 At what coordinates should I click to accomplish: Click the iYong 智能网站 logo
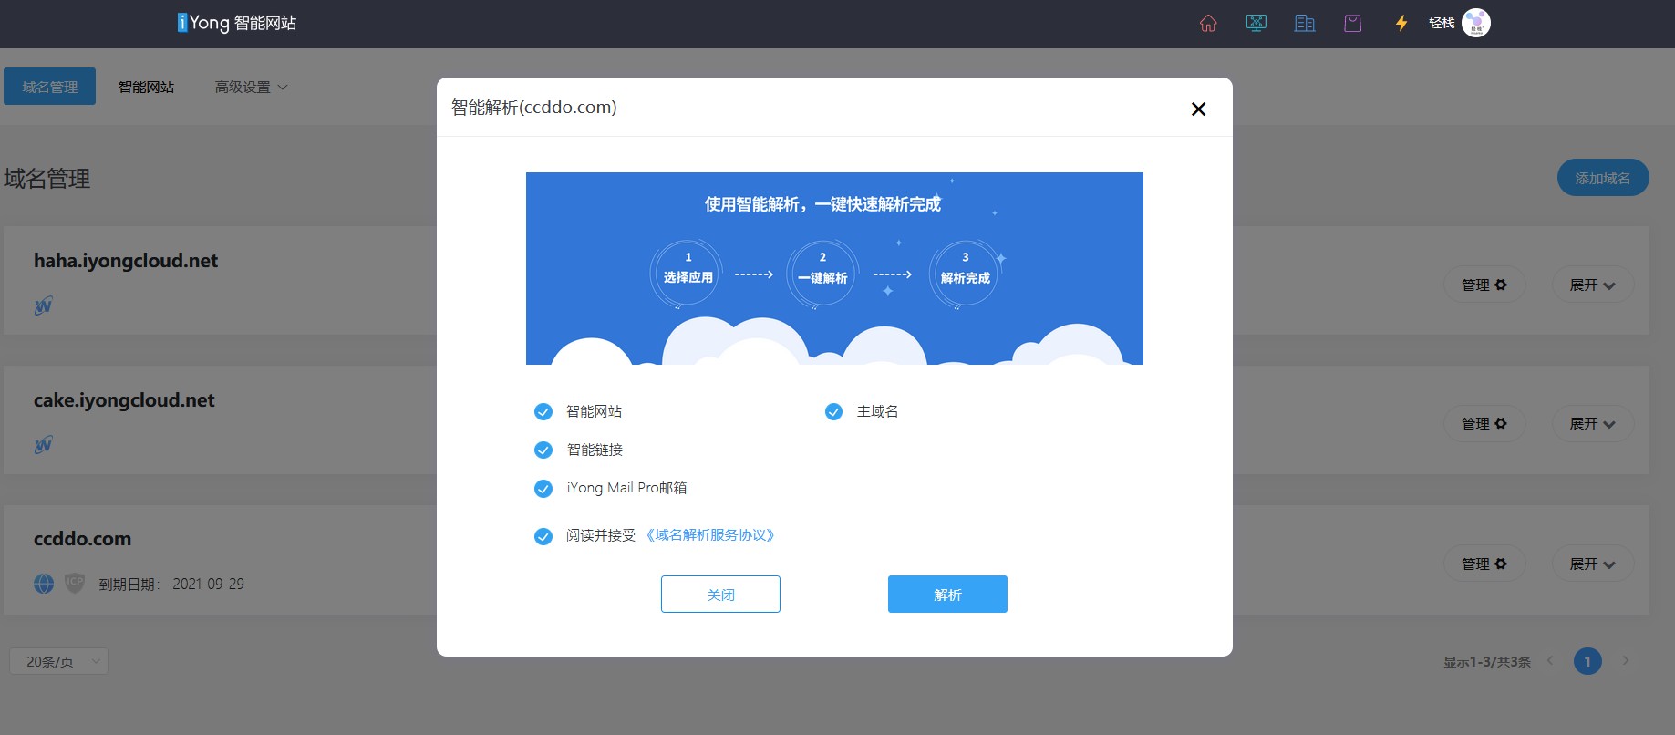(237, 23)
